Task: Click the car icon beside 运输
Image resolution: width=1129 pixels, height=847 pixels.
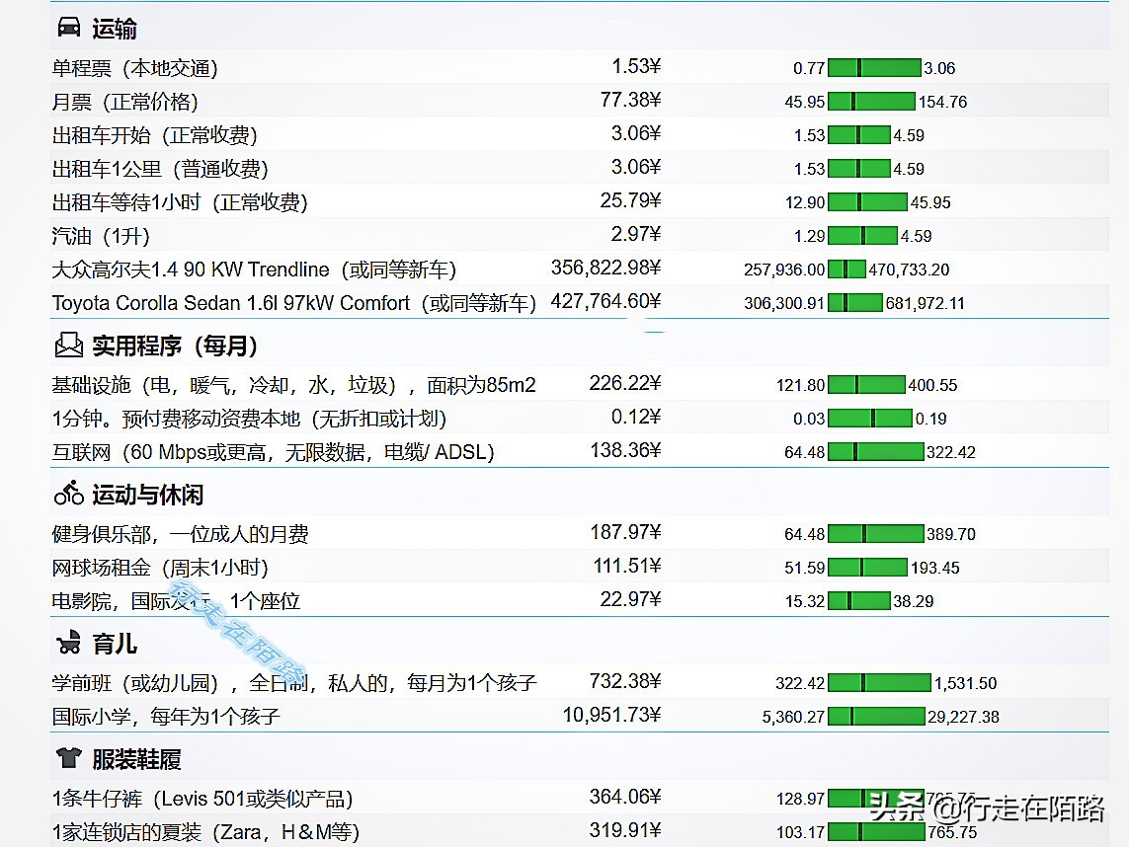Action: click(69, 28)
